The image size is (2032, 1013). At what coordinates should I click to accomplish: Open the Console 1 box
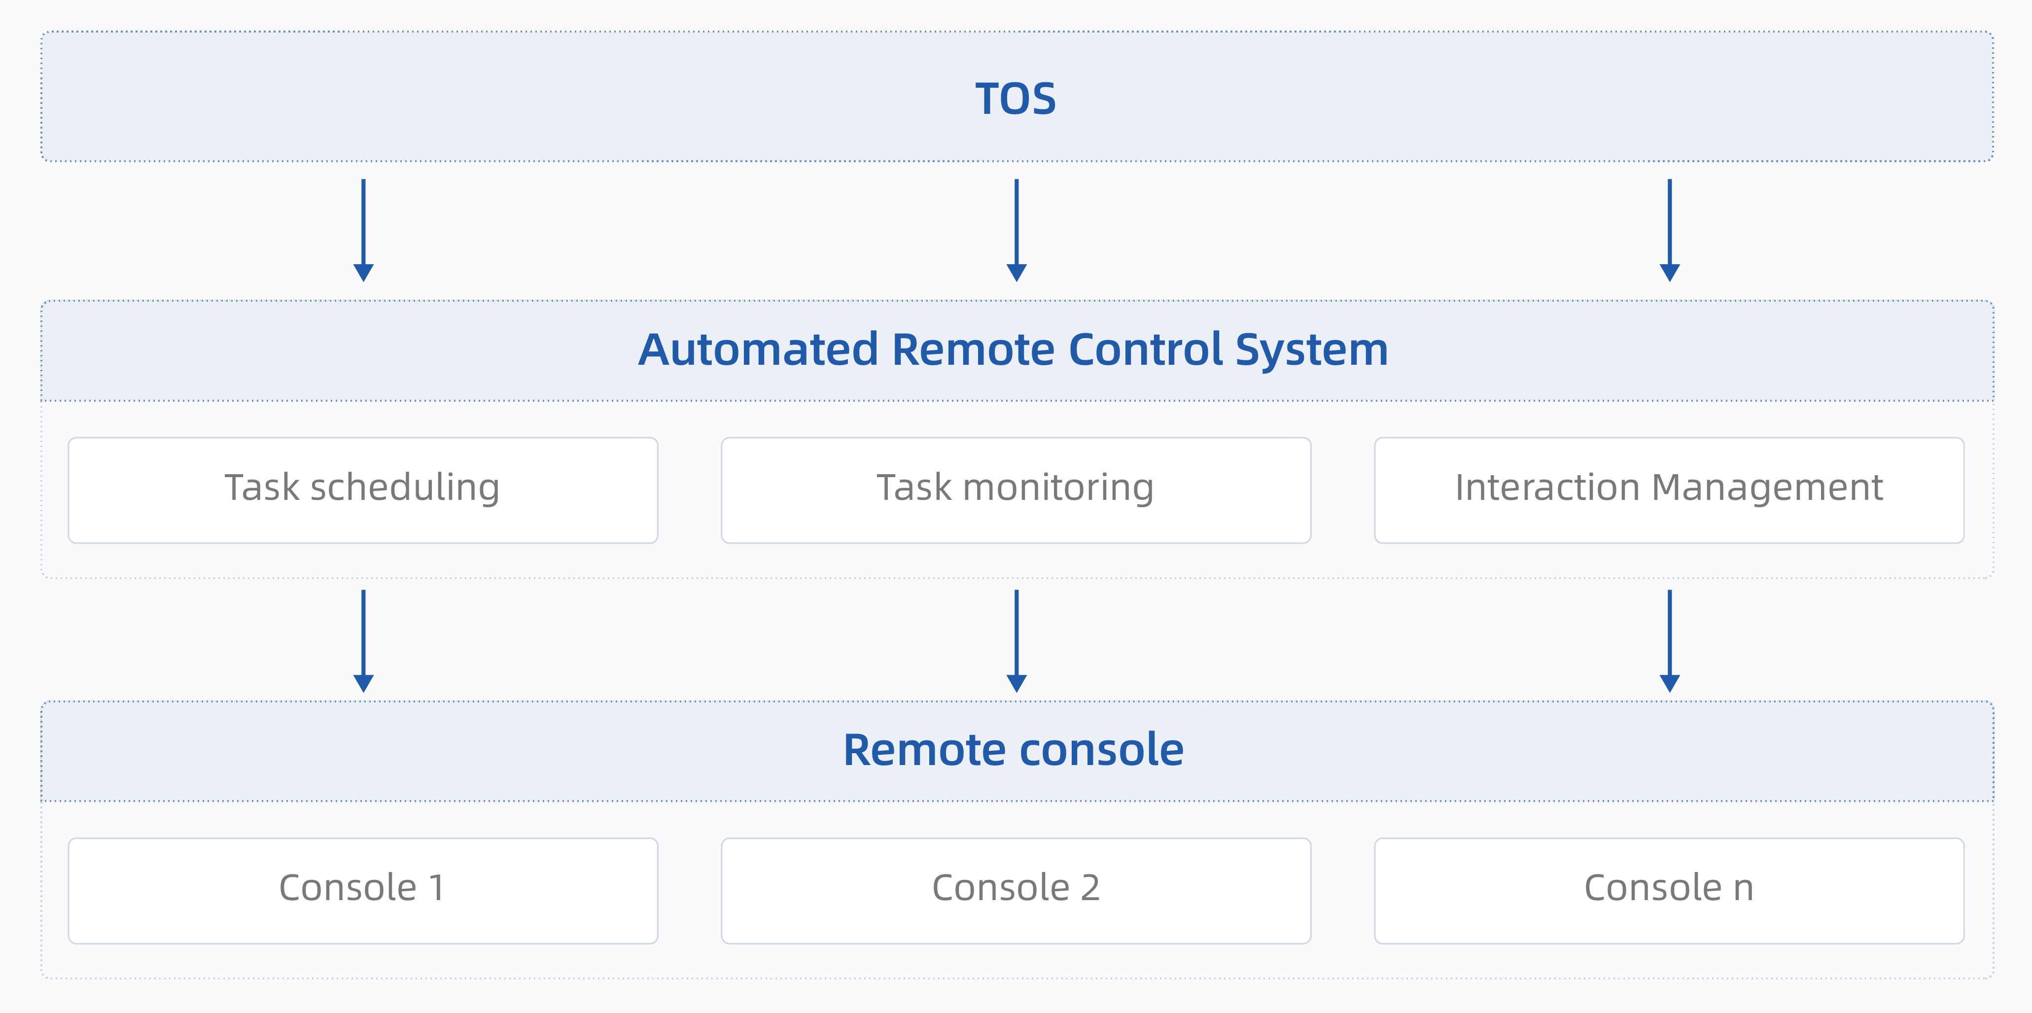pyautogui.click(x=363, y=891)
